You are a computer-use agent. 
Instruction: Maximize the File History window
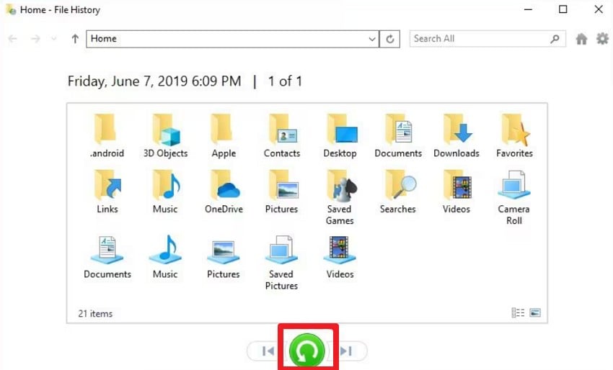pyautogui.click(x=563, y=9)
